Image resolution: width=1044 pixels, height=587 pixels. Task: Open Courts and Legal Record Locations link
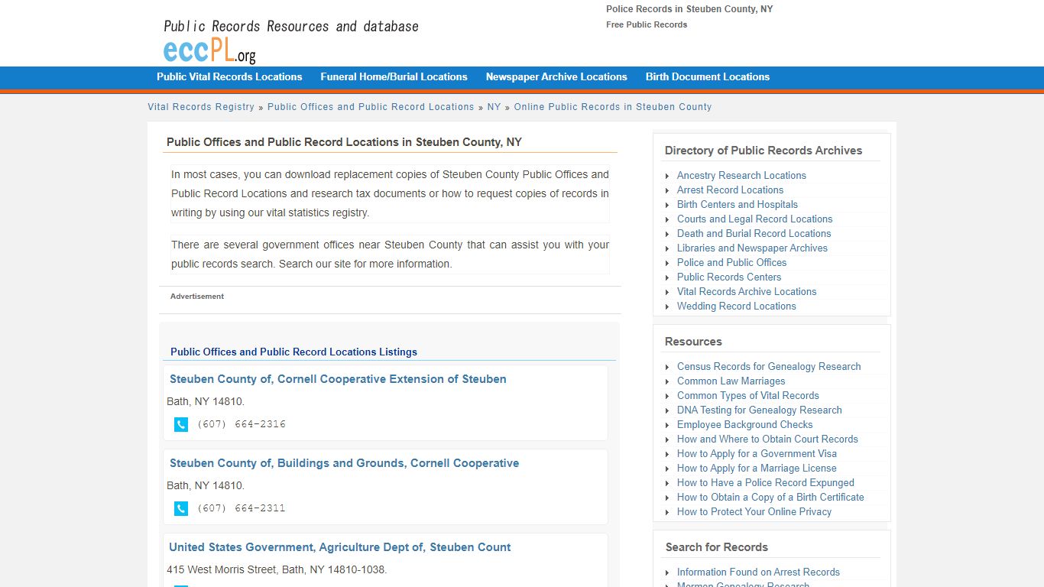pyautogui.click(x=755, y=219)
